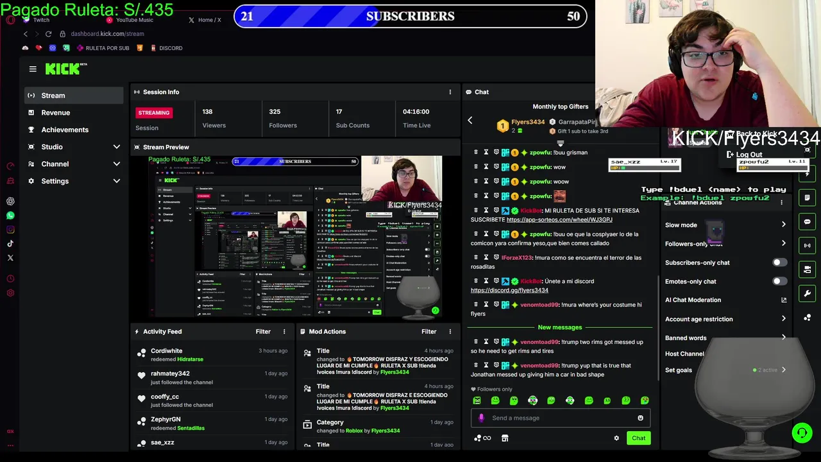Open Activity Feed three-dot menu
Image resolution: width=821 pixels, height=462 pixels.
284,332
